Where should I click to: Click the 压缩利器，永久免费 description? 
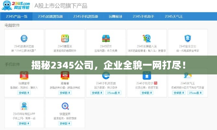pos(106,51)
